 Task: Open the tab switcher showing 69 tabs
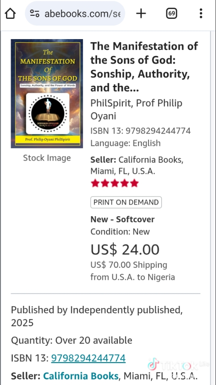(171, 13)
